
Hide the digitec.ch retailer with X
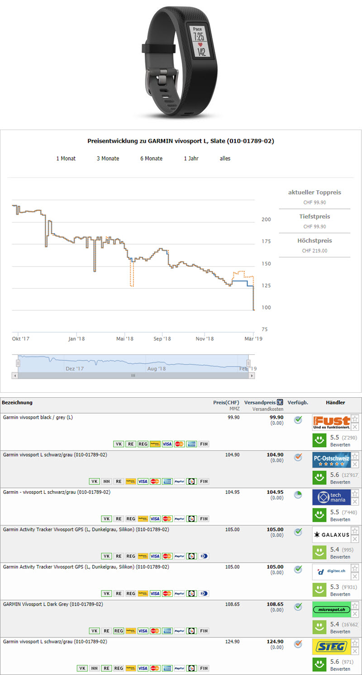click(x=355, y=577)
